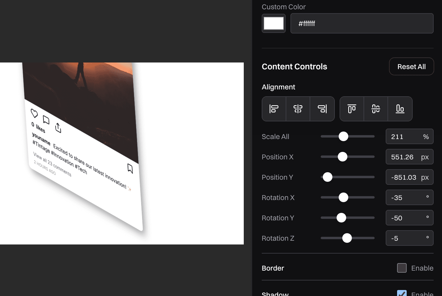Screen dimensions: 442x296
Task: Center content horizontally with alignment icon
Action: [298, 109]
